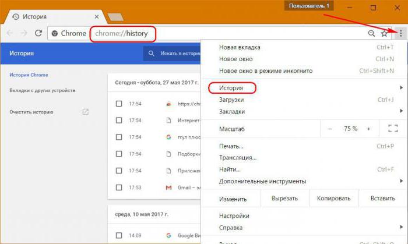Viewport: 408px width, 244px height.
Task: Click the 75 % zoom value
Action: tap(350, 129)
